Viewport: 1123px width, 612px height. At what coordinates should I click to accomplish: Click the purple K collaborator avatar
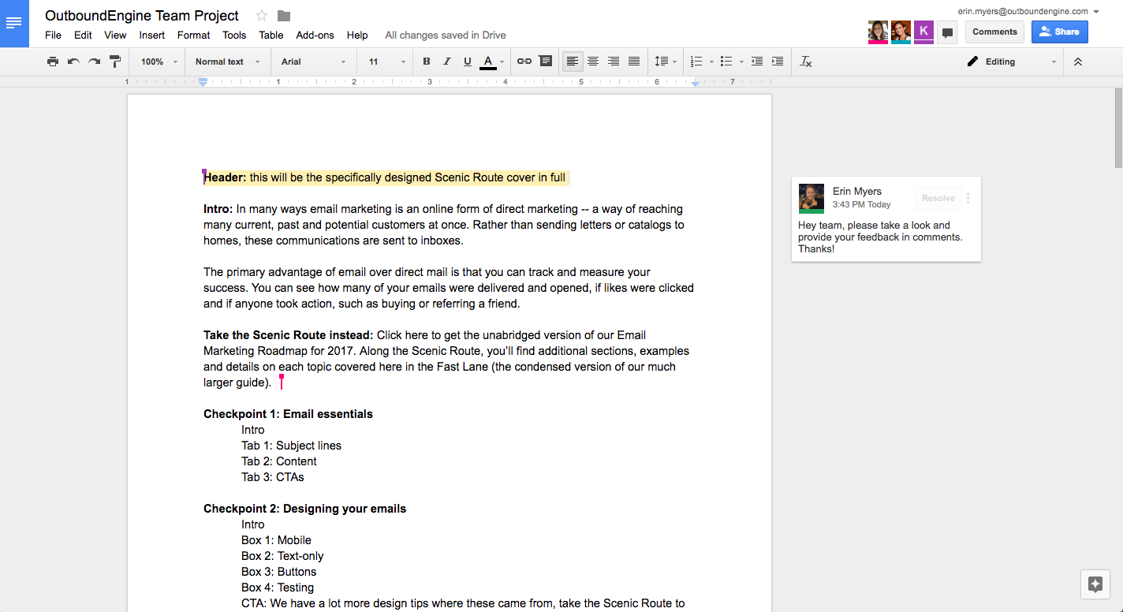(923, 32)
